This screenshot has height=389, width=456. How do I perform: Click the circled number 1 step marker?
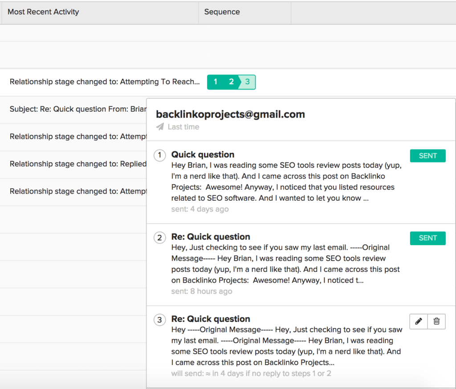pos(159,155)
